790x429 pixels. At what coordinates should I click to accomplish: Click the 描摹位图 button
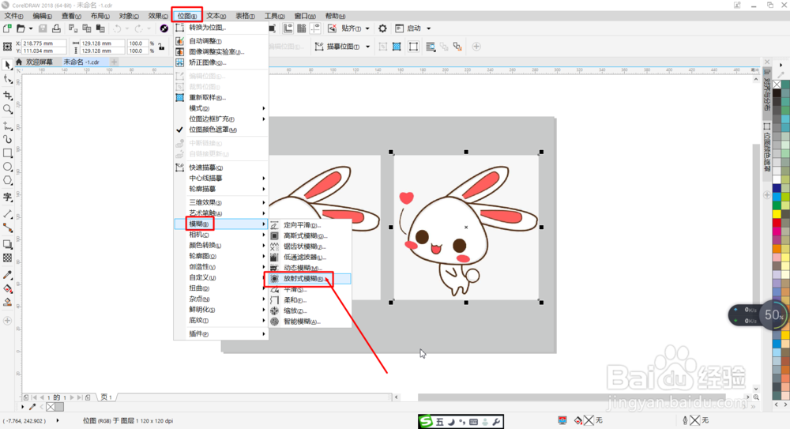tap(338, 47)
